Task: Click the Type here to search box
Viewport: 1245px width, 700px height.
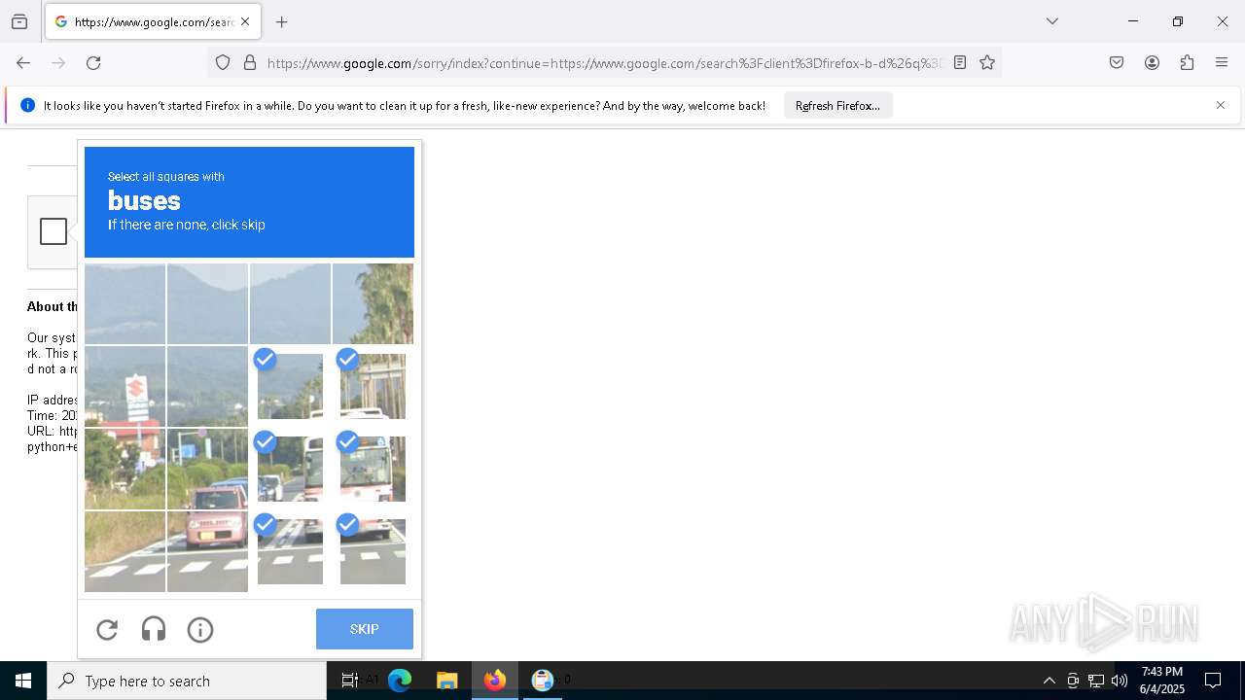Action: [x=187, y=681]
